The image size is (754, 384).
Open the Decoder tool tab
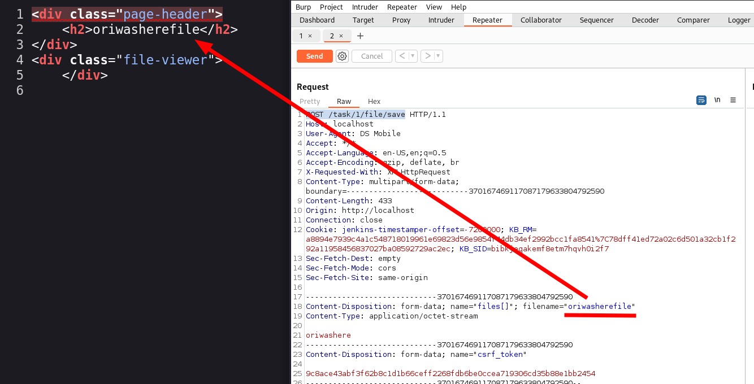[645, 20]
